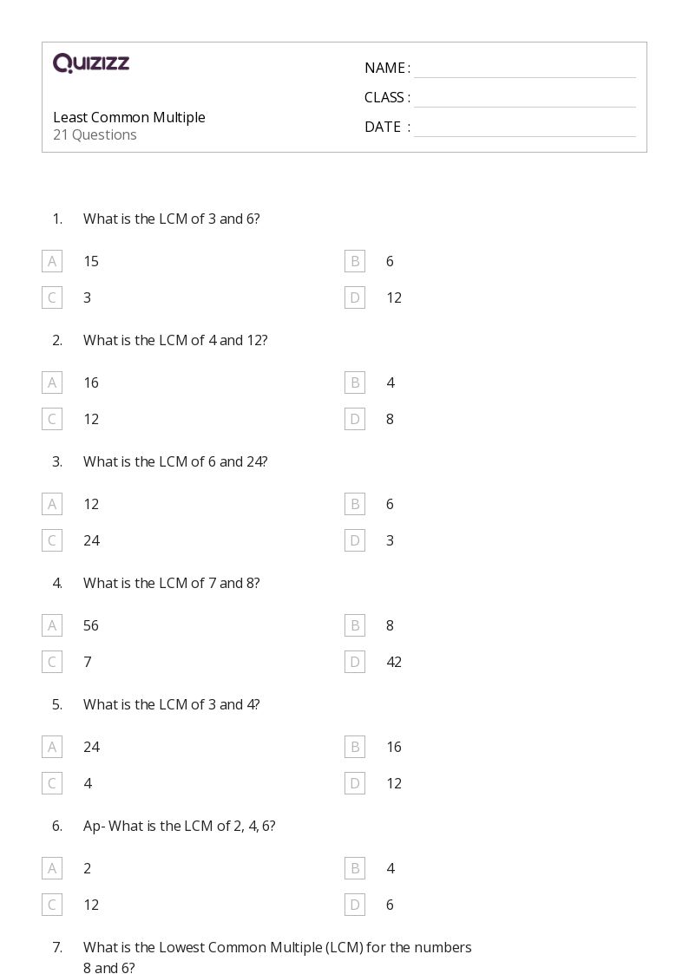
Task: Select box A with answer 15
Action: [52, 261]
